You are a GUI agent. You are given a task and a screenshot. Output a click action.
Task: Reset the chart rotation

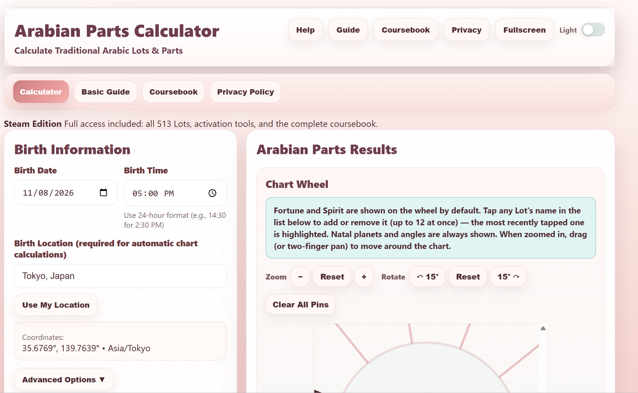468,277
